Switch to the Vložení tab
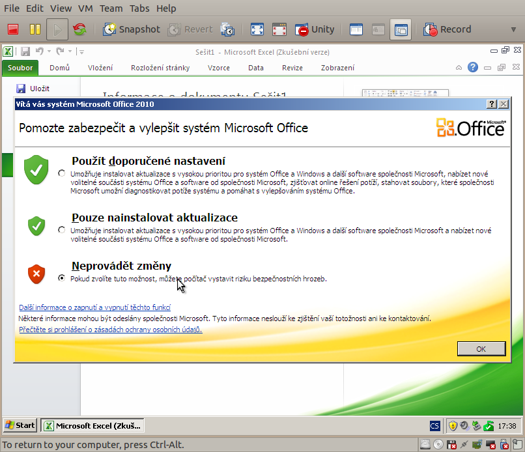 (x=100, y=68)
